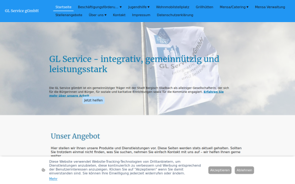Accept cookies with the Akzeptieren button
This screenshot has height=184, width=295.
[220, 170]
